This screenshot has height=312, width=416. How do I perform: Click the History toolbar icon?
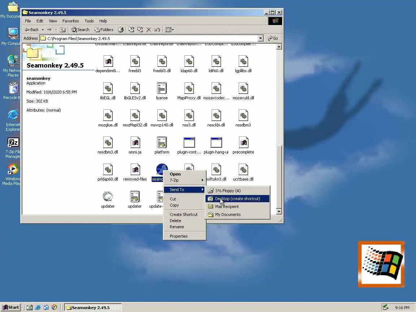click(121, 30)
